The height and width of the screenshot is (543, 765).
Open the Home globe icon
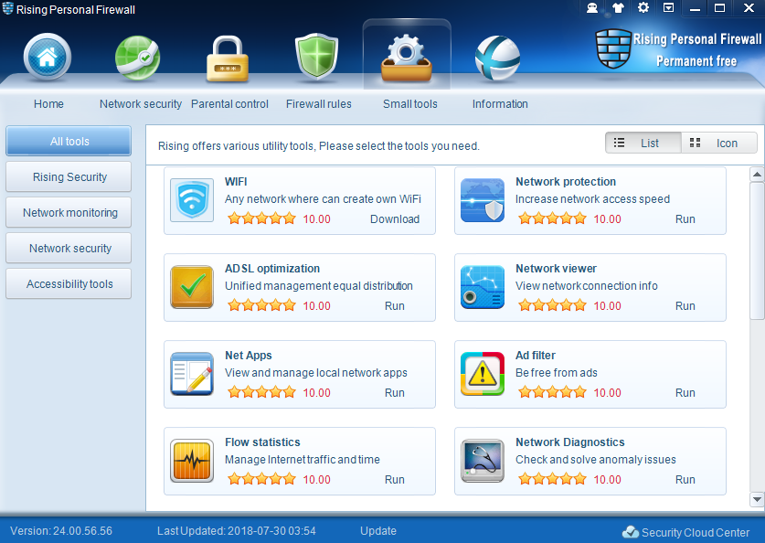click(x=48, y=57)
